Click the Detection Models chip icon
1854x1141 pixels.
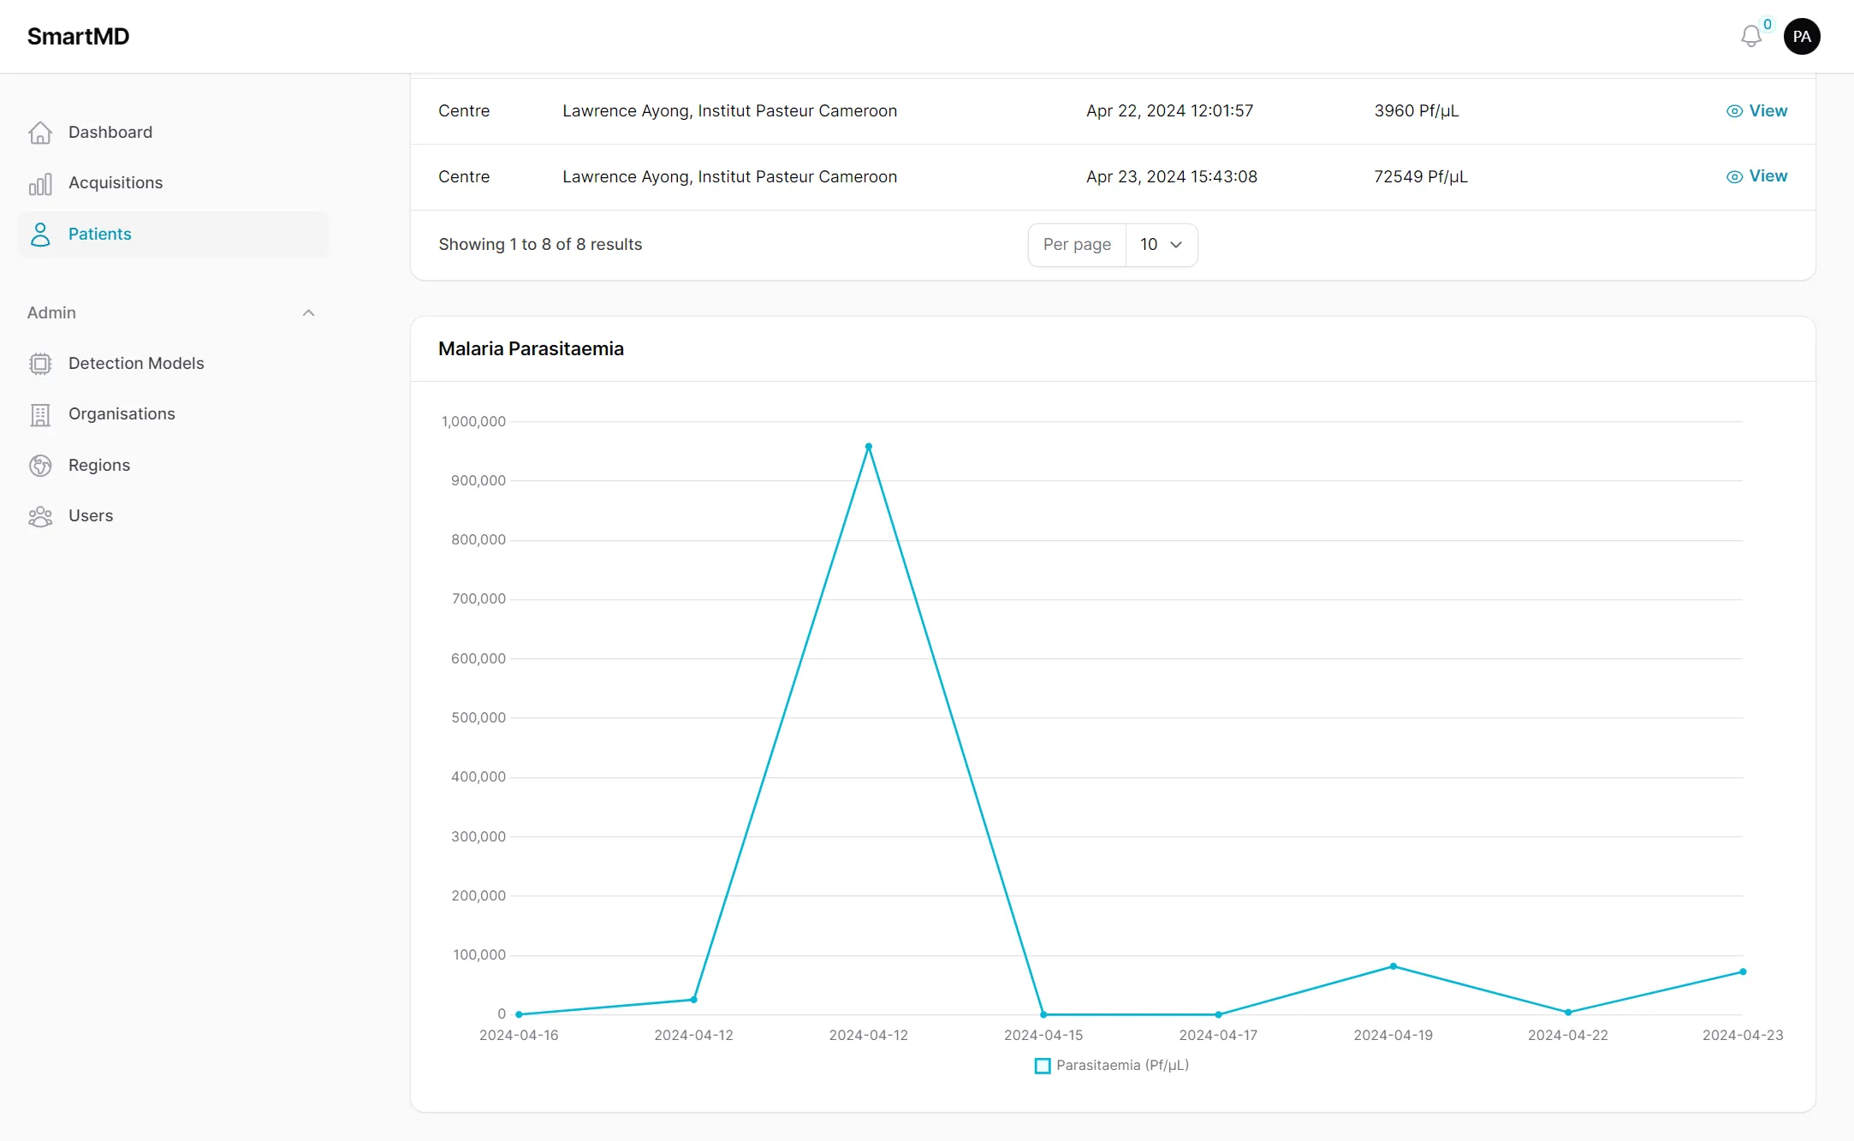coord(40,364)
